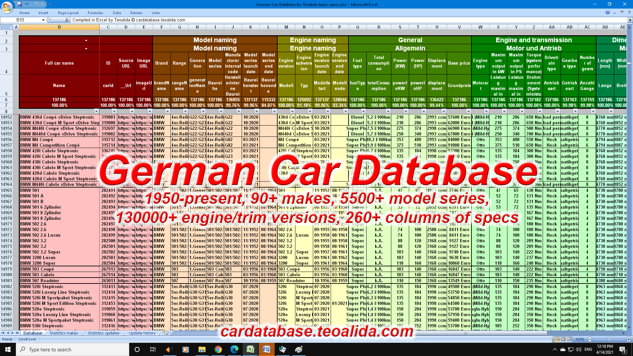
Task: Click the Insert Function (fx) icon
Action: (x=67, y=20)
